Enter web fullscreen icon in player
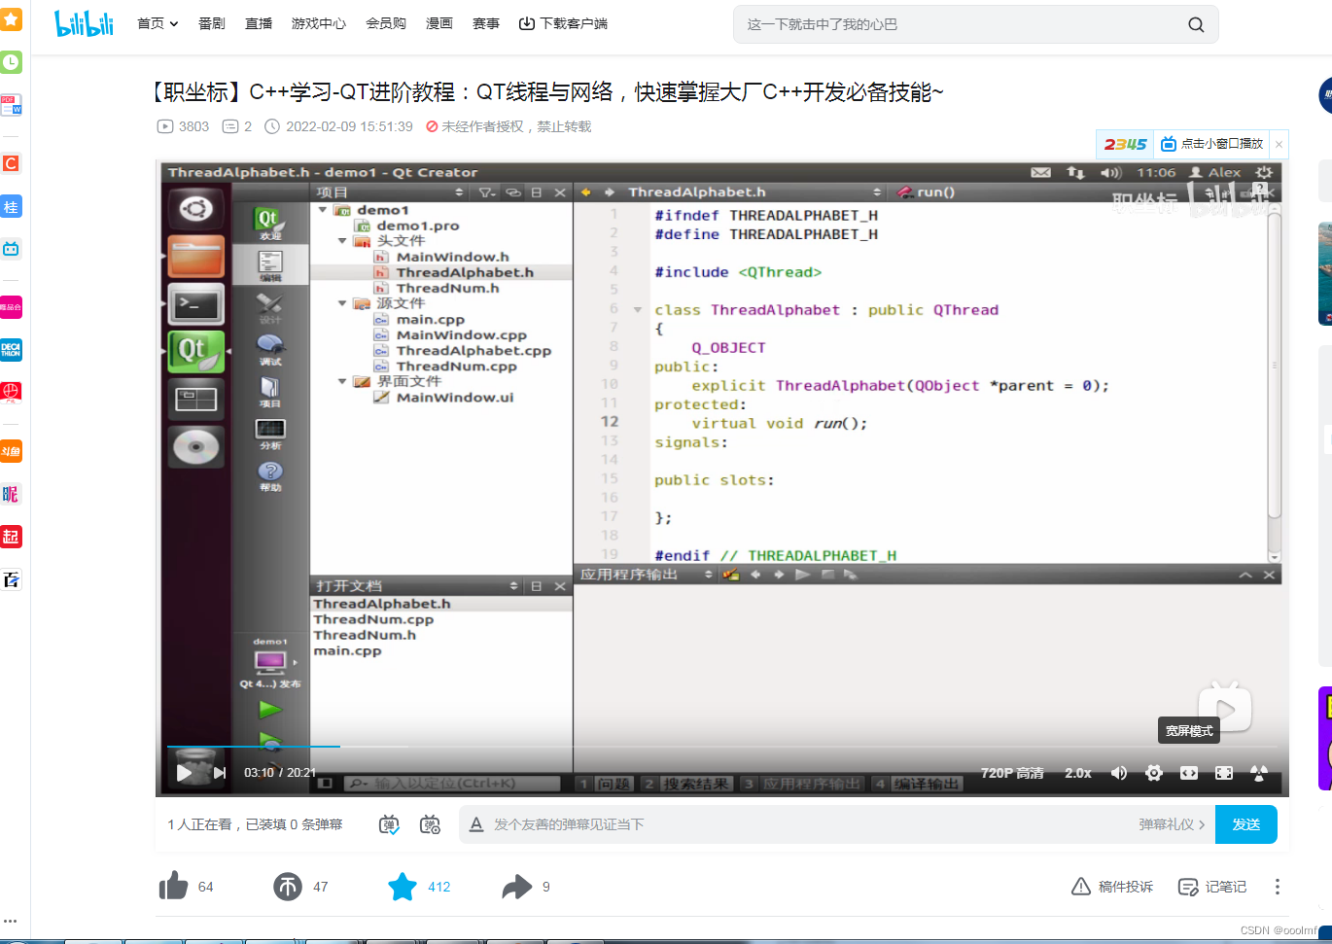This screenshot has width=1332, height=944. point(1224,773)
